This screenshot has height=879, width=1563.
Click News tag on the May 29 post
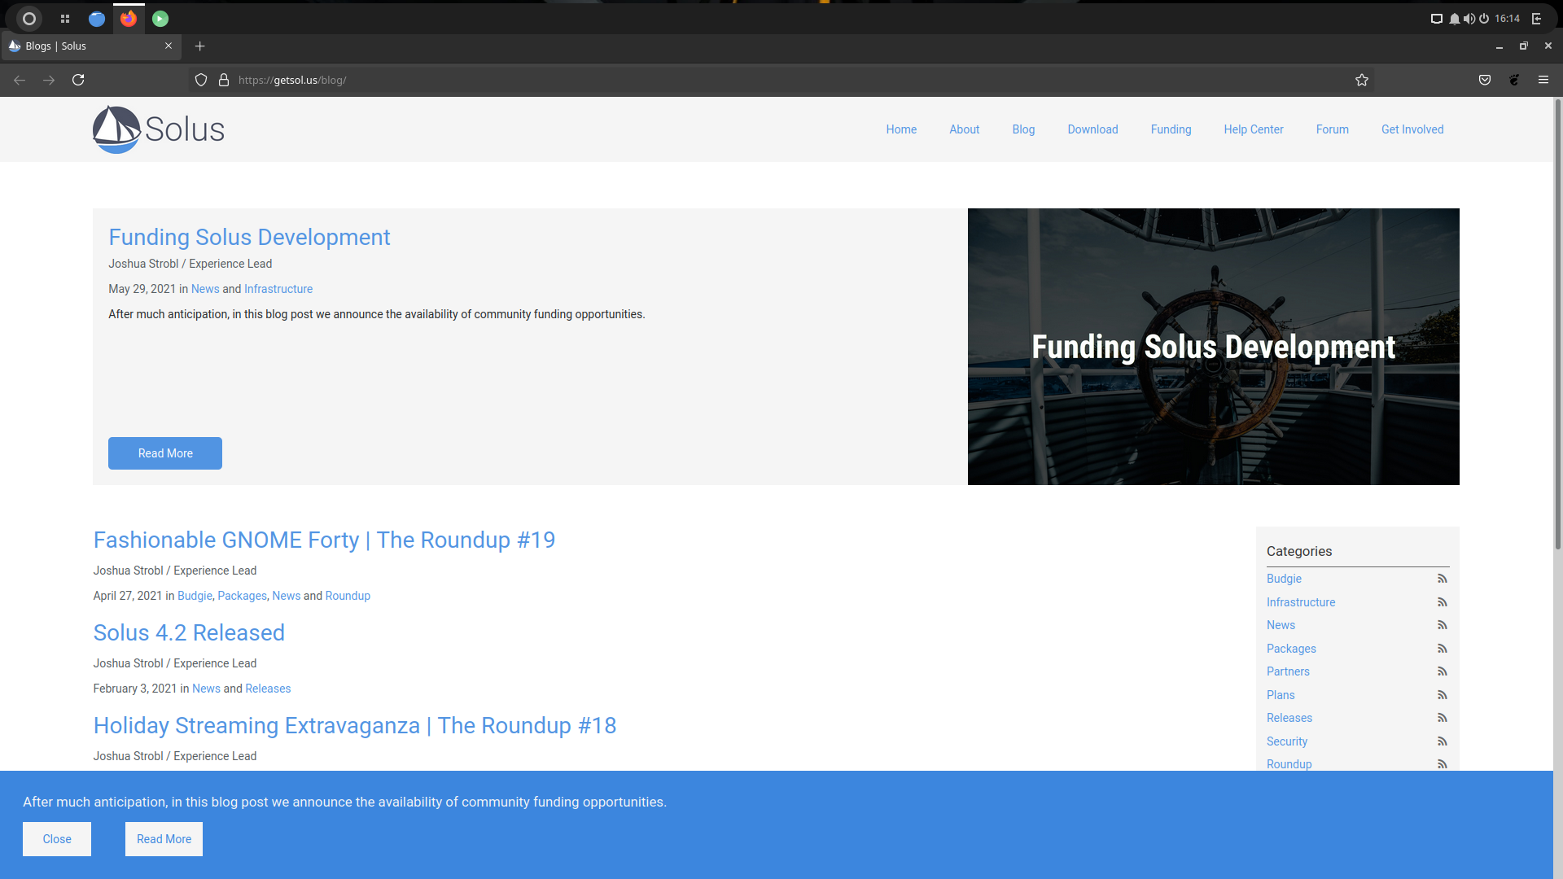[205, 289]
